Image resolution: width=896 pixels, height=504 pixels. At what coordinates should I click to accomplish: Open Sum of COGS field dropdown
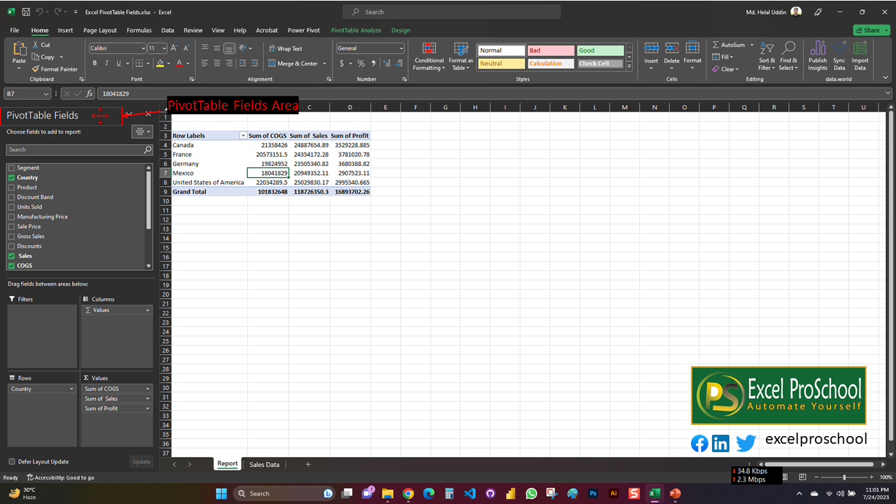pos(148,389)
